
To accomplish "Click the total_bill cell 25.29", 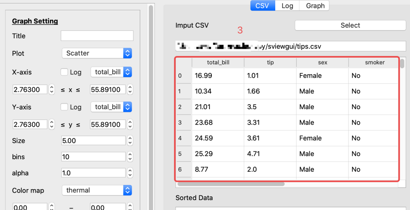I will 218,154.
